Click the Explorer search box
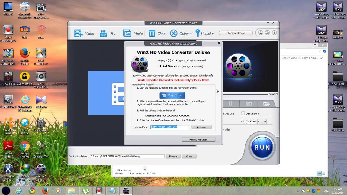This screenshot has height=195, width=347. pyautogui.click(x=302, y=58)
